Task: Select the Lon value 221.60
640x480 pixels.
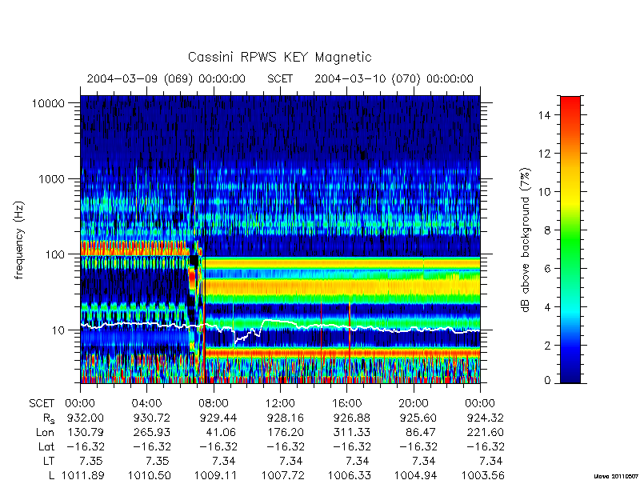Action: 486,432
